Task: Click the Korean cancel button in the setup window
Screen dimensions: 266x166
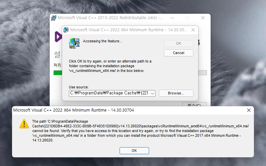Action: (x=194, y=104)
